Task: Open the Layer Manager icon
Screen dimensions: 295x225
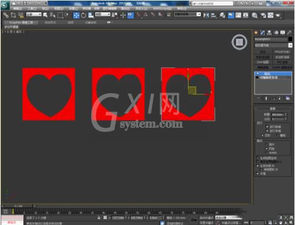Action: tap(222, 15)
